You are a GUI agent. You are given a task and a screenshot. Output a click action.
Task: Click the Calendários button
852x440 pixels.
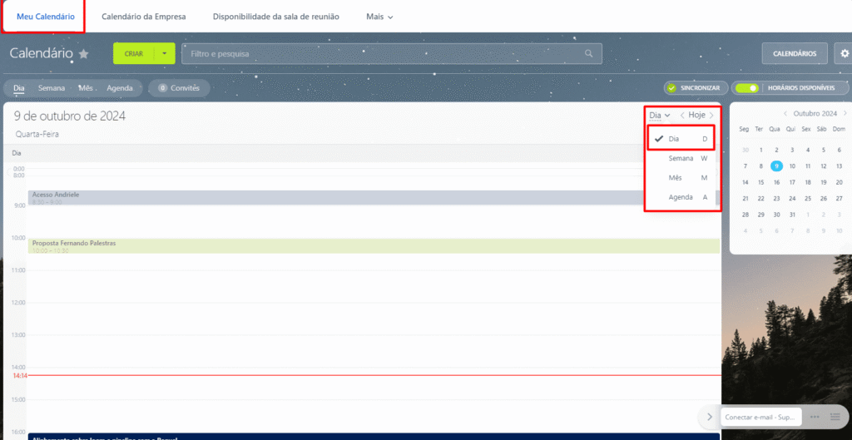click(x=795, y=53)
